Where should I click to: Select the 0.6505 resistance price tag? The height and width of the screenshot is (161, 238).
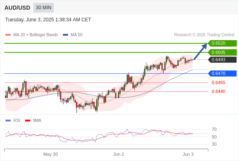[x=222, y=52]
